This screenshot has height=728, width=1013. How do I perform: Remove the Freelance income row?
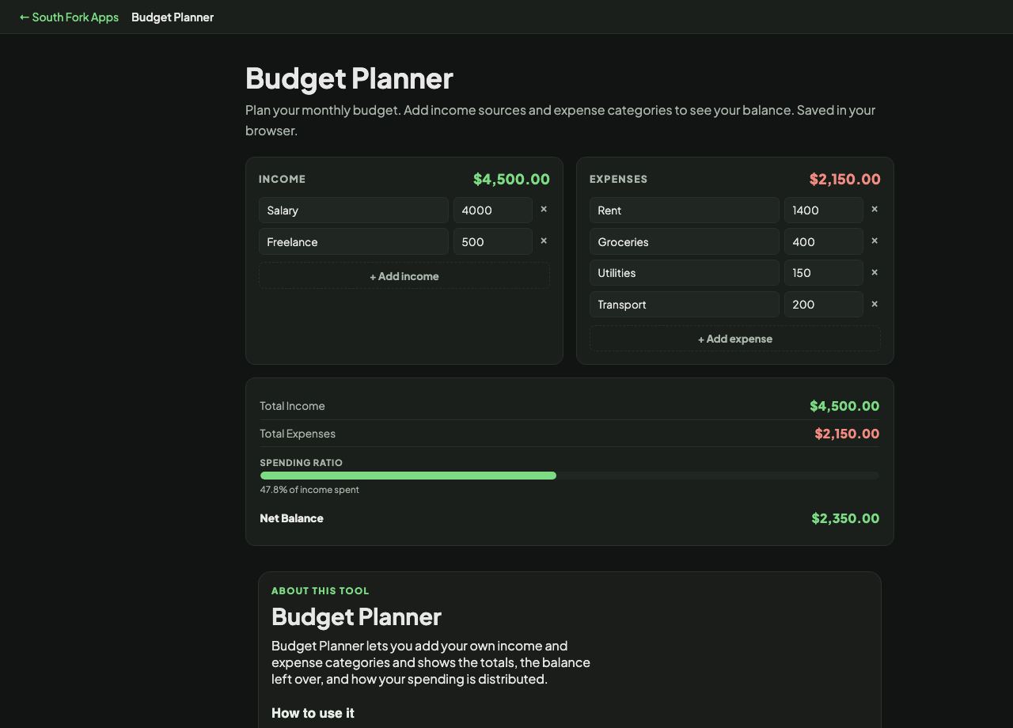pos(544,241)
